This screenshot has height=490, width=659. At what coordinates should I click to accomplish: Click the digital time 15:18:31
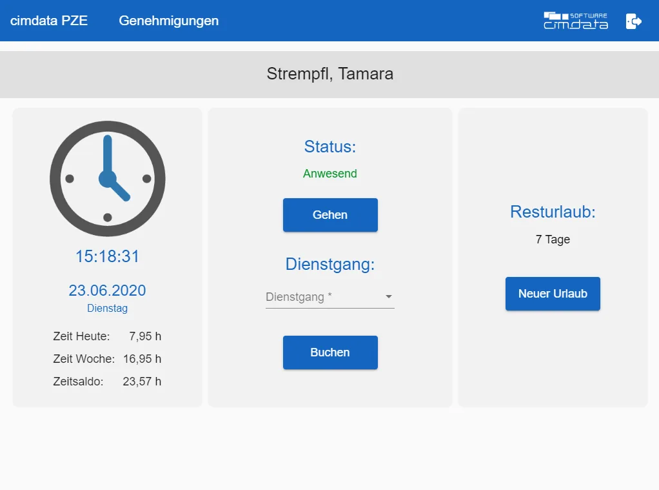coord(107,256)
